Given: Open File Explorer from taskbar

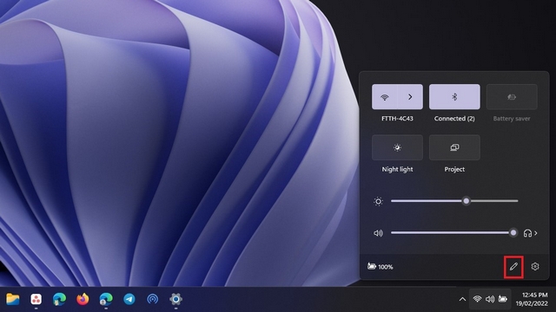Looking at the screenshot, I should click(x=13, y=299).
